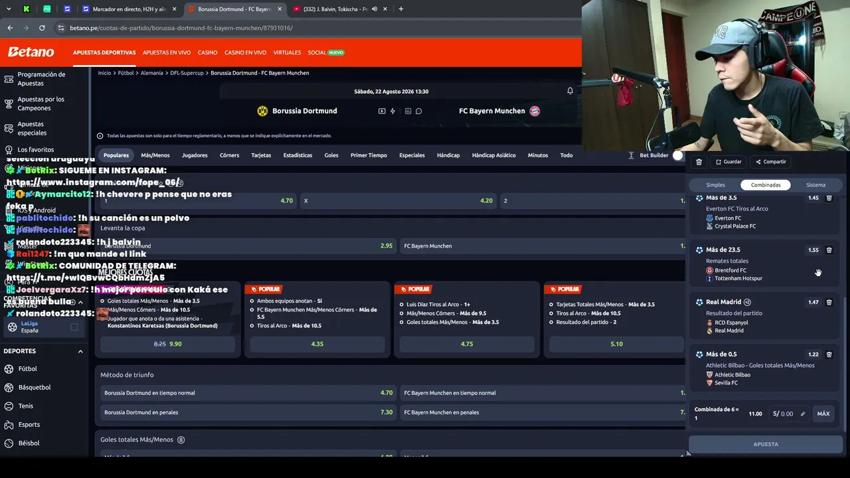Click the Esports sidebar icon

pyautogui.click(x=9, y=425)
